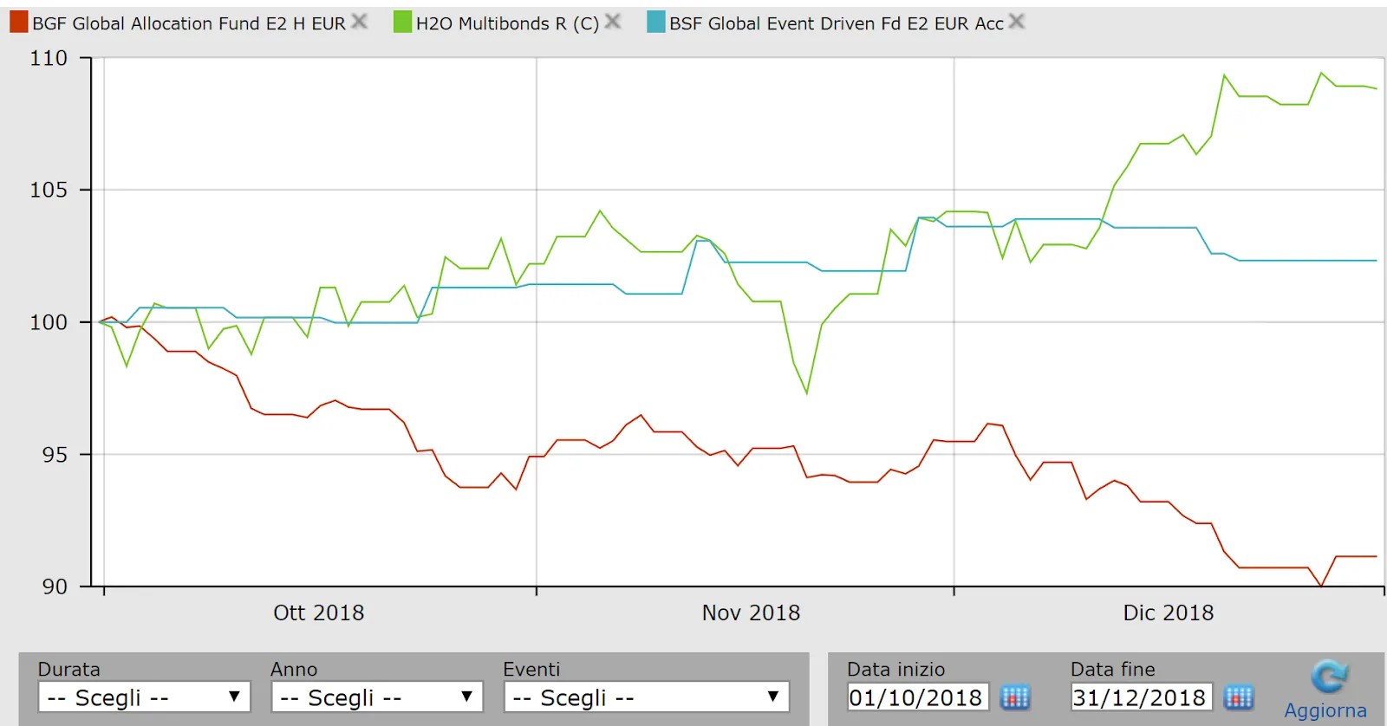Open the Eventi dropdown
This screenshot has width=1387, height=726.
[647, 697]
